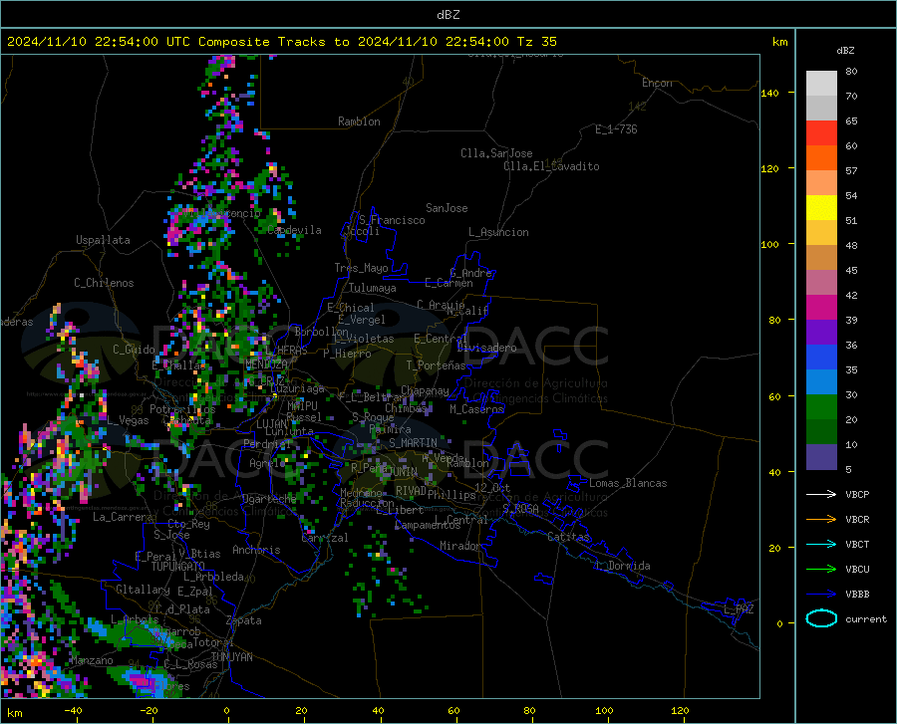
Task: Click the Capdevila map label
Action: pos(294,230)
